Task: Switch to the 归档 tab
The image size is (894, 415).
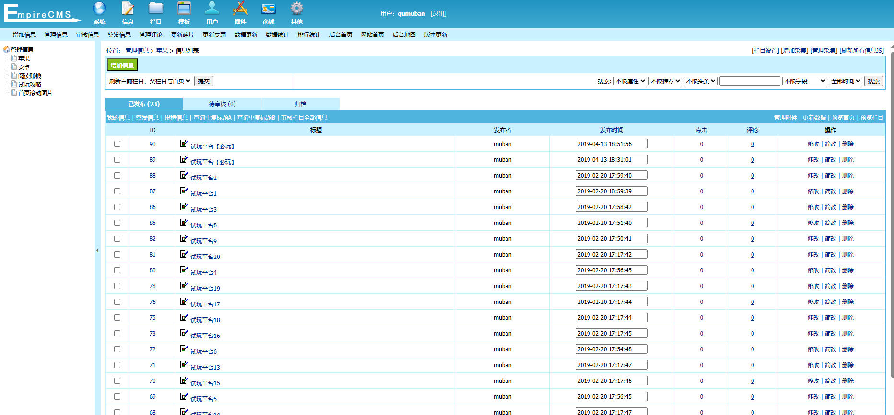Action: 301,104
